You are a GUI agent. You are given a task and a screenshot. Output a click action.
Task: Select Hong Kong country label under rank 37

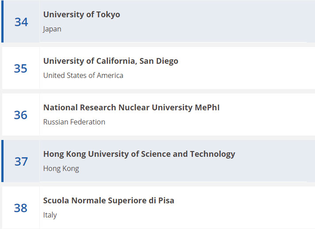click(x=61, y=169)
